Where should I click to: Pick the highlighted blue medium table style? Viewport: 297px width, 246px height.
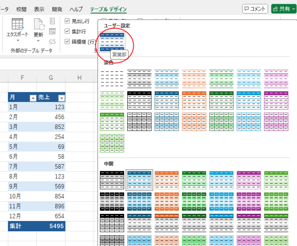pyautogui.click(x=140, y=180)
